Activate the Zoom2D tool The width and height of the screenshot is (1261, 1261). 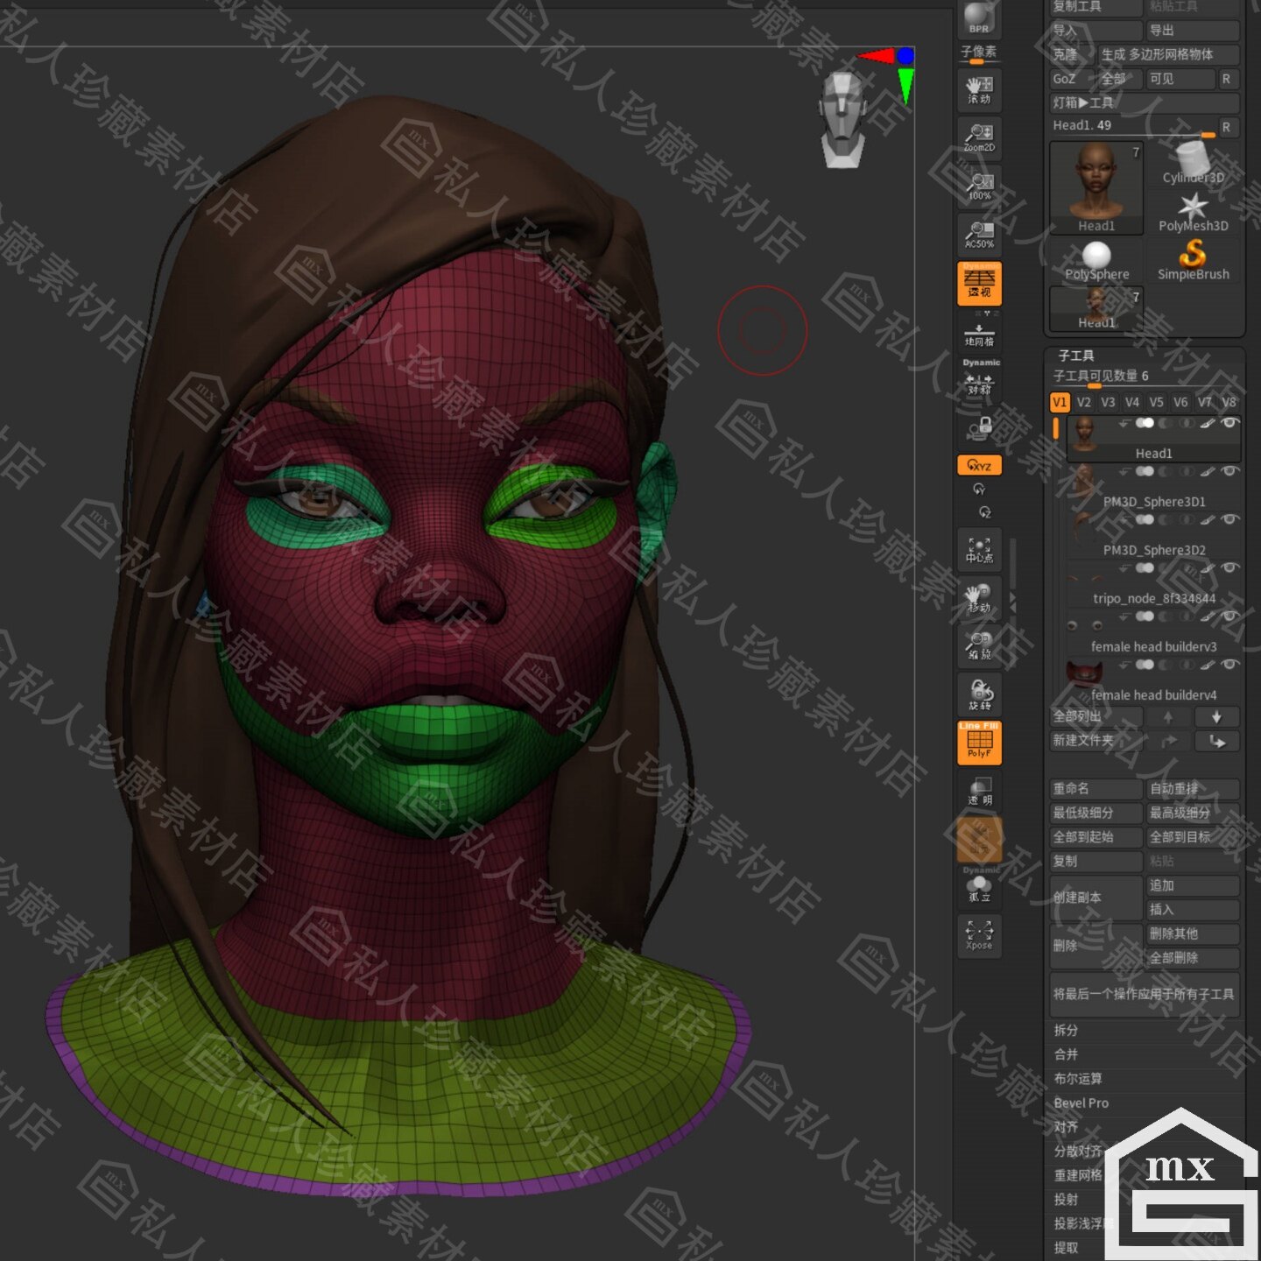tap(979, 137)
